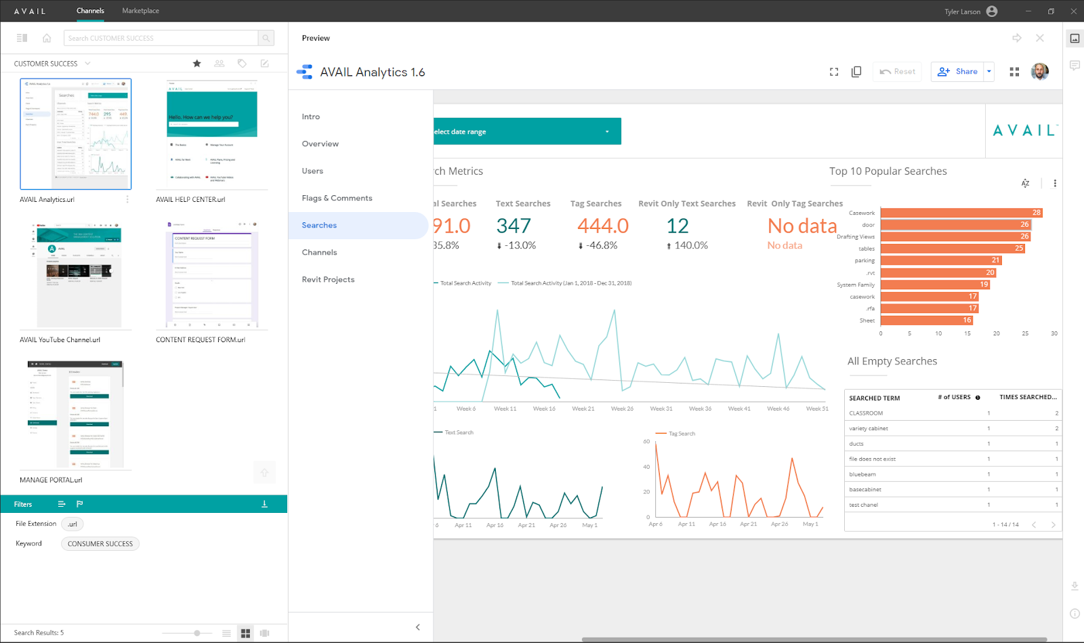The image size is (1084, 643).
Task: Click the Casework bar in Popular Searches
Action: coord(961,213)
